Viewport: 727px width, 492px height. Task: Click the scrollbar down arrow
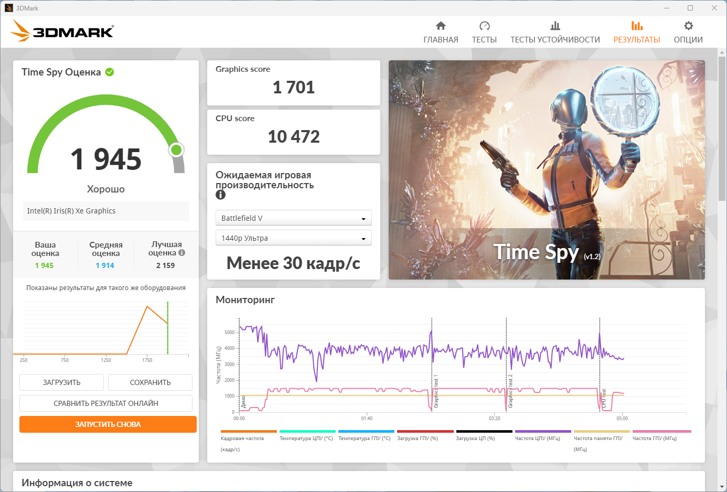pyautogui.click(x=722, y=487)
